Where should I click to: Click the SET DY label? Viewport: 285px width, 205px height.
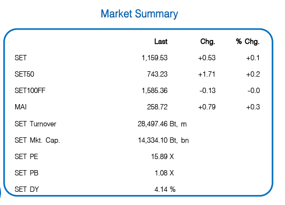pos(27,189)
